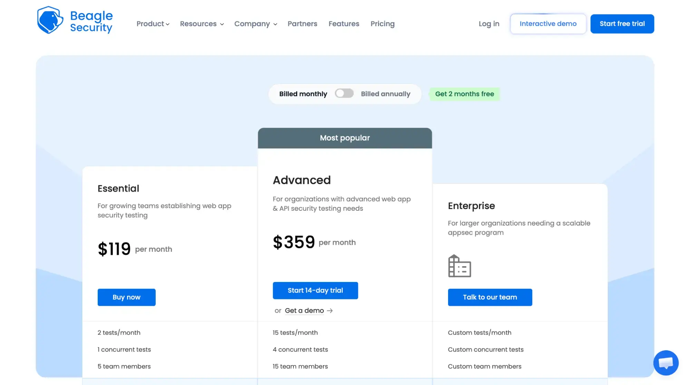Click the Custom team members row
Image resolution: width=690 pixels, height=385 pixels.
tap(484, 366)
